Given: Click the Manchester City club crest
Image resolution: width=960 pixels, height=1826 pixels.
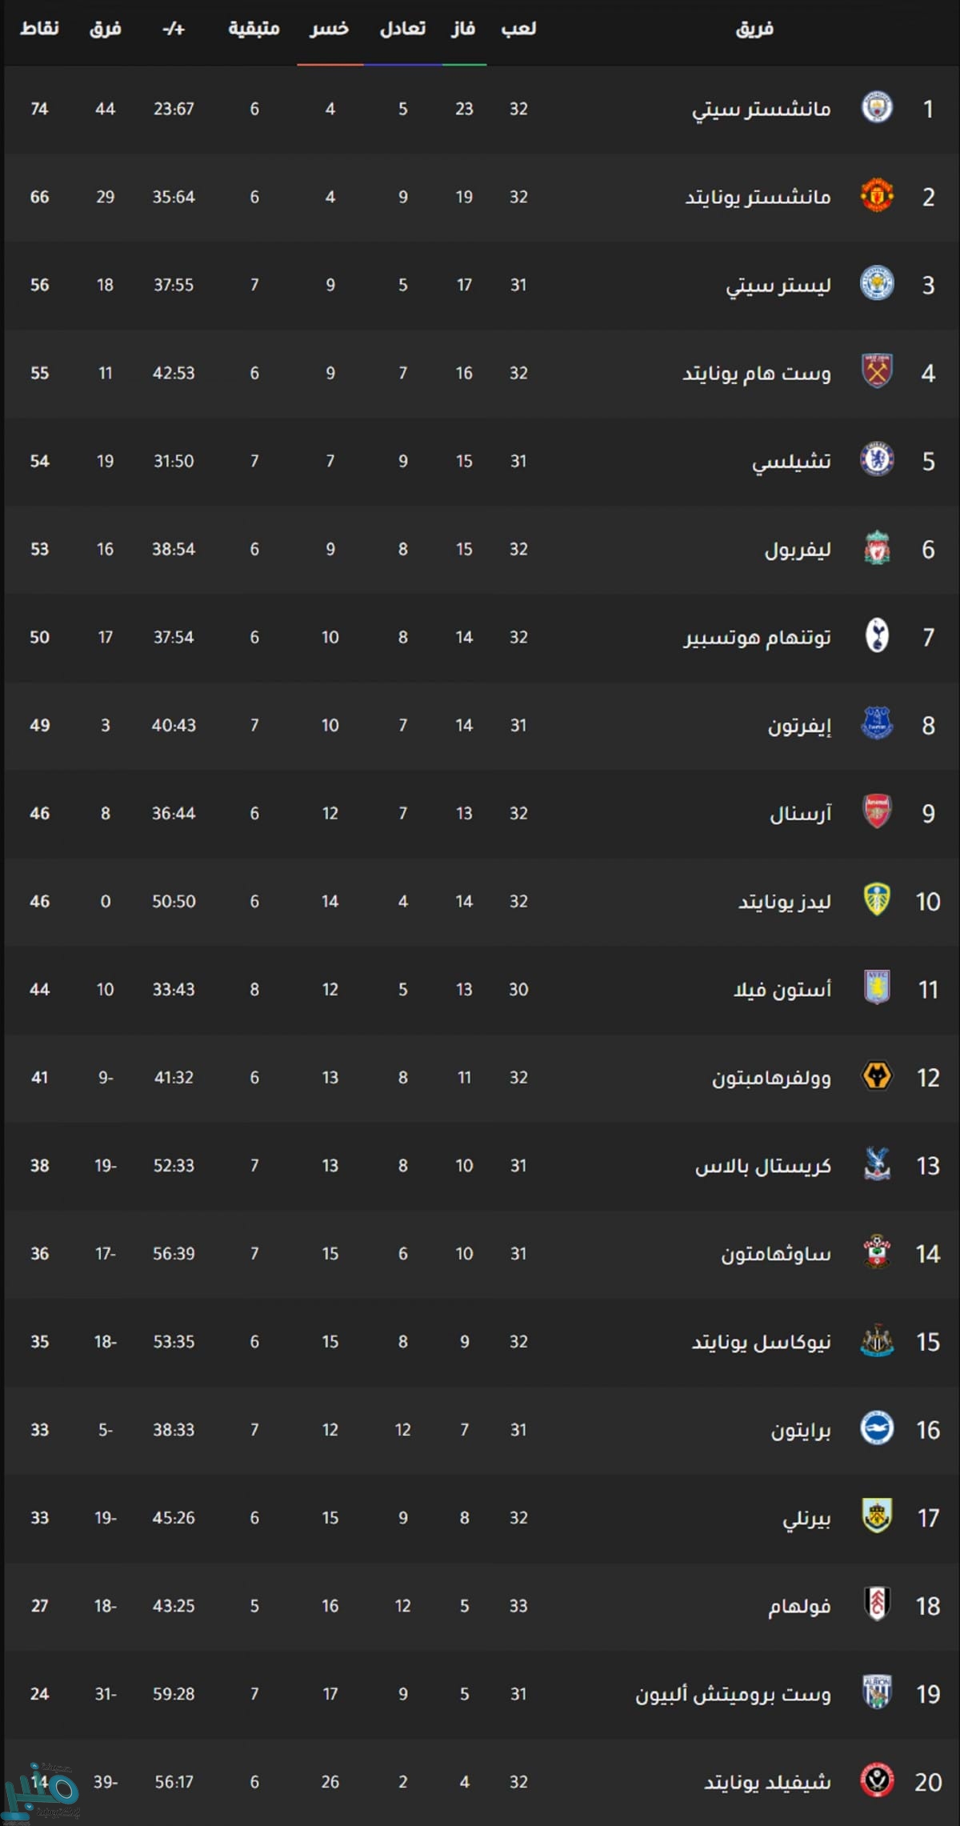Looking at the screenshot, I should click(877, 108).
